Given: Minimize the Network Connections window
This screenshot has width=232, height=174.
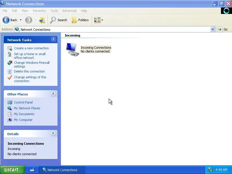Looking at the screenshot, I should point(214,4).
